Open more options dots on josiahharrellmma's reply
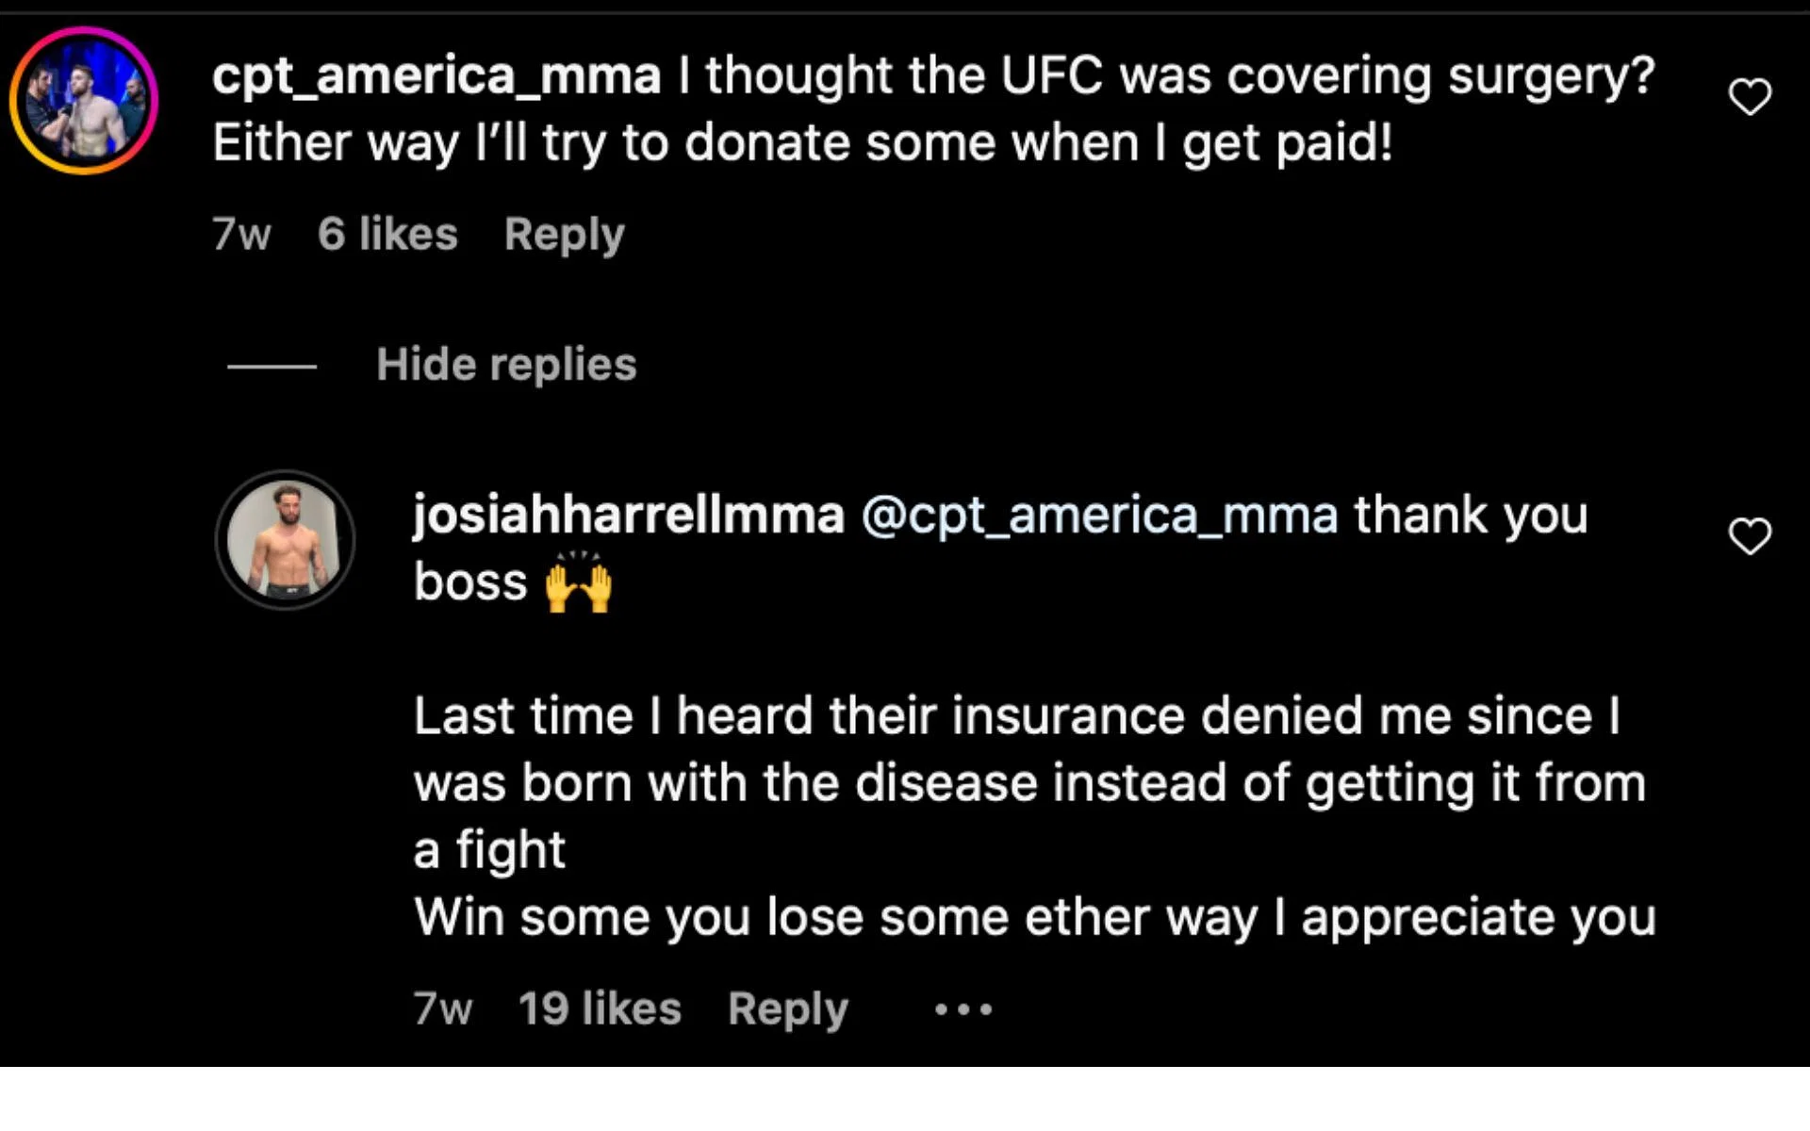Image resolution: width=1810 pixels, height=1131 pixels. pyautogui.click(x=963, y=1009)
